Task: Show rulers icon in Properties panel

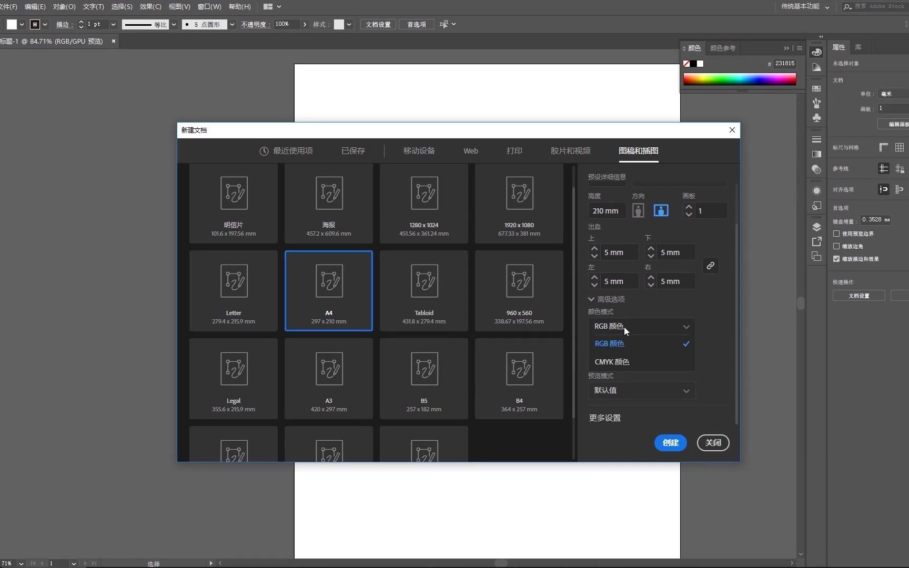Action: 884,147
